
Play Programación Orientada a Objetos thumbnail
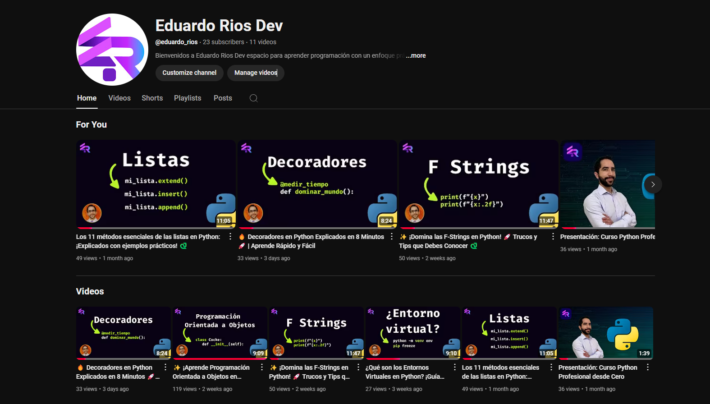(220, 333)
